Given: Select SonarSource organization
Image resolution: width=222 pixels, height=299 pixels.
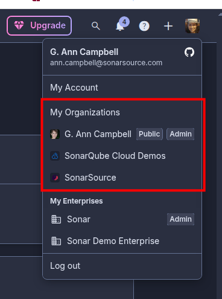Looking at the screenshot, I should [x=122, y=178].
